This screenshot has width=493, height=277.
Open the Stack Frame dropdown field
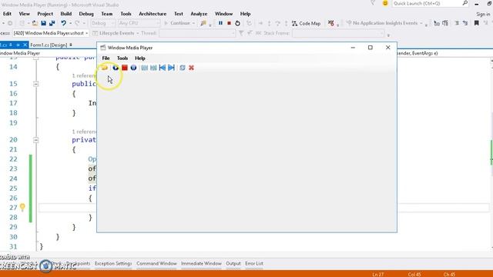tap(338, 33)
